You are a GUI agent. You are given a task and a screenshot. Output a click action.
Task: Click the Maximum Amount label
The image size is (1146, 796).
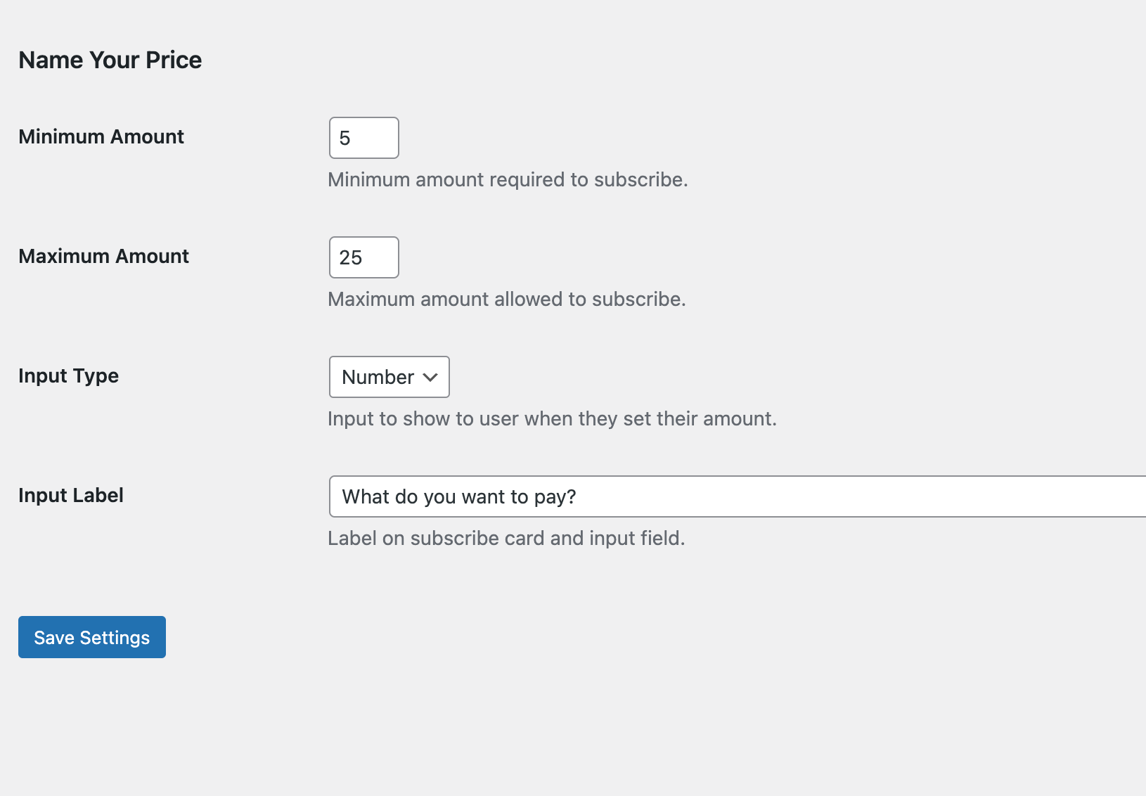103,256
